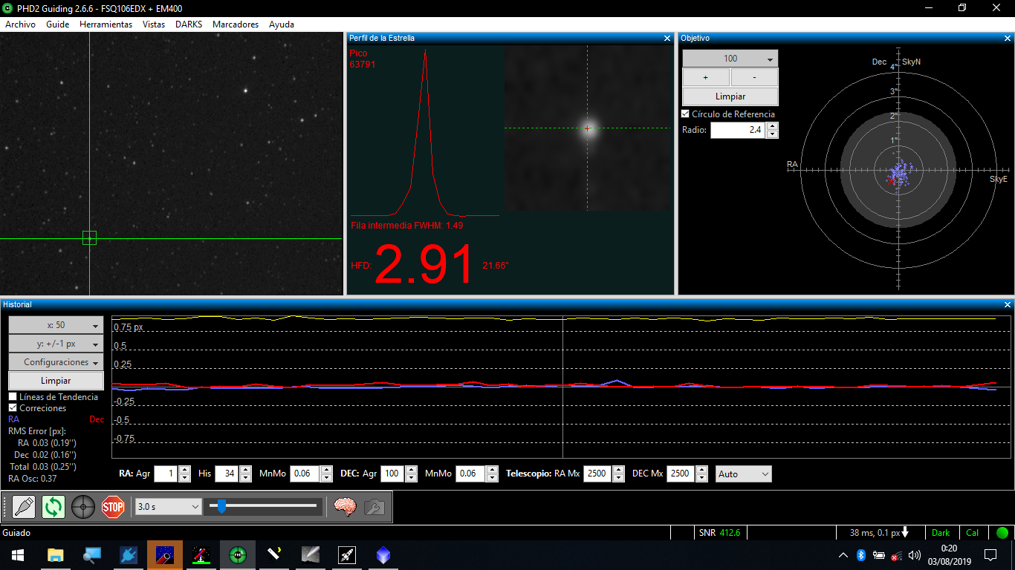Toggle the Círculo de Referencia checkbox
Viewport: 1015px width, 570px height.
[x=685, y=114]
